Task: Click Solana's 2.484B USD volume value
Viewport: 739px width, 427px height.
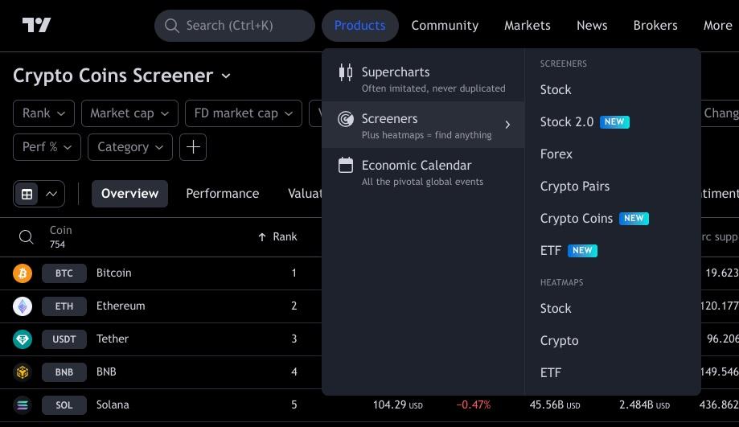Action: click(644, 404)
